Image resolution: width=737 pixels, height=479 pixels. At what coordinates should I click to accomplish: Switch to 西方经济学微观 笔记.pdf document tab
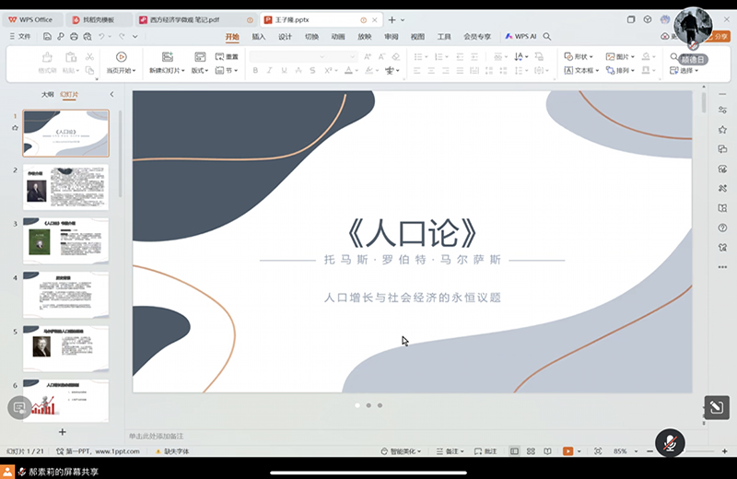pyautogui.click(x=189, y=19)
